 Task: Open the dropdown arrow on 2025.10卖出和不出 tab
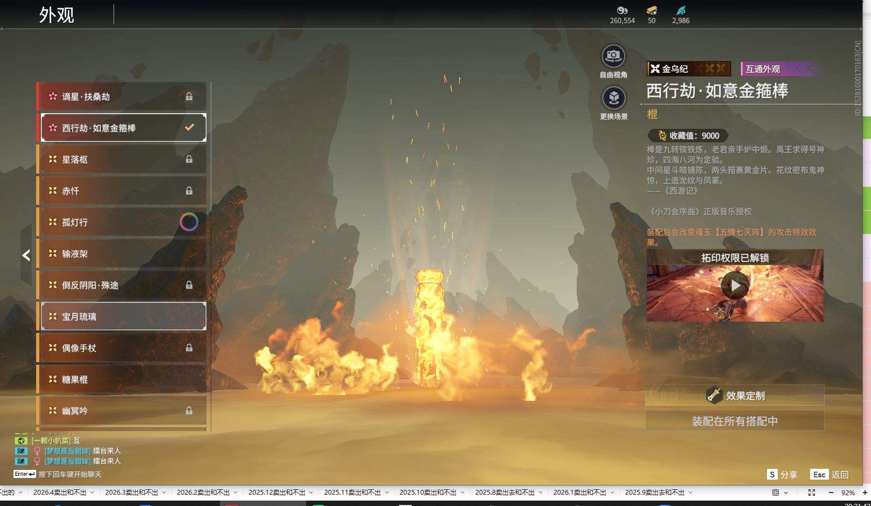[462, 493]
